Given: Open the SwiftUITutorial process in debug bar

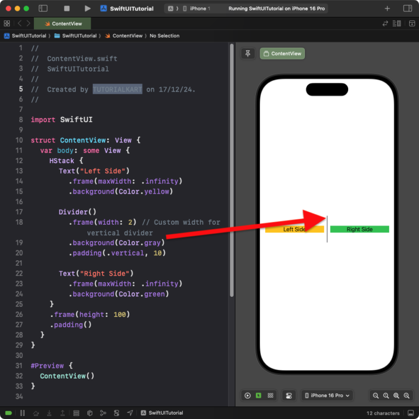Looking at the screenshot, I should tap(162, 413).
